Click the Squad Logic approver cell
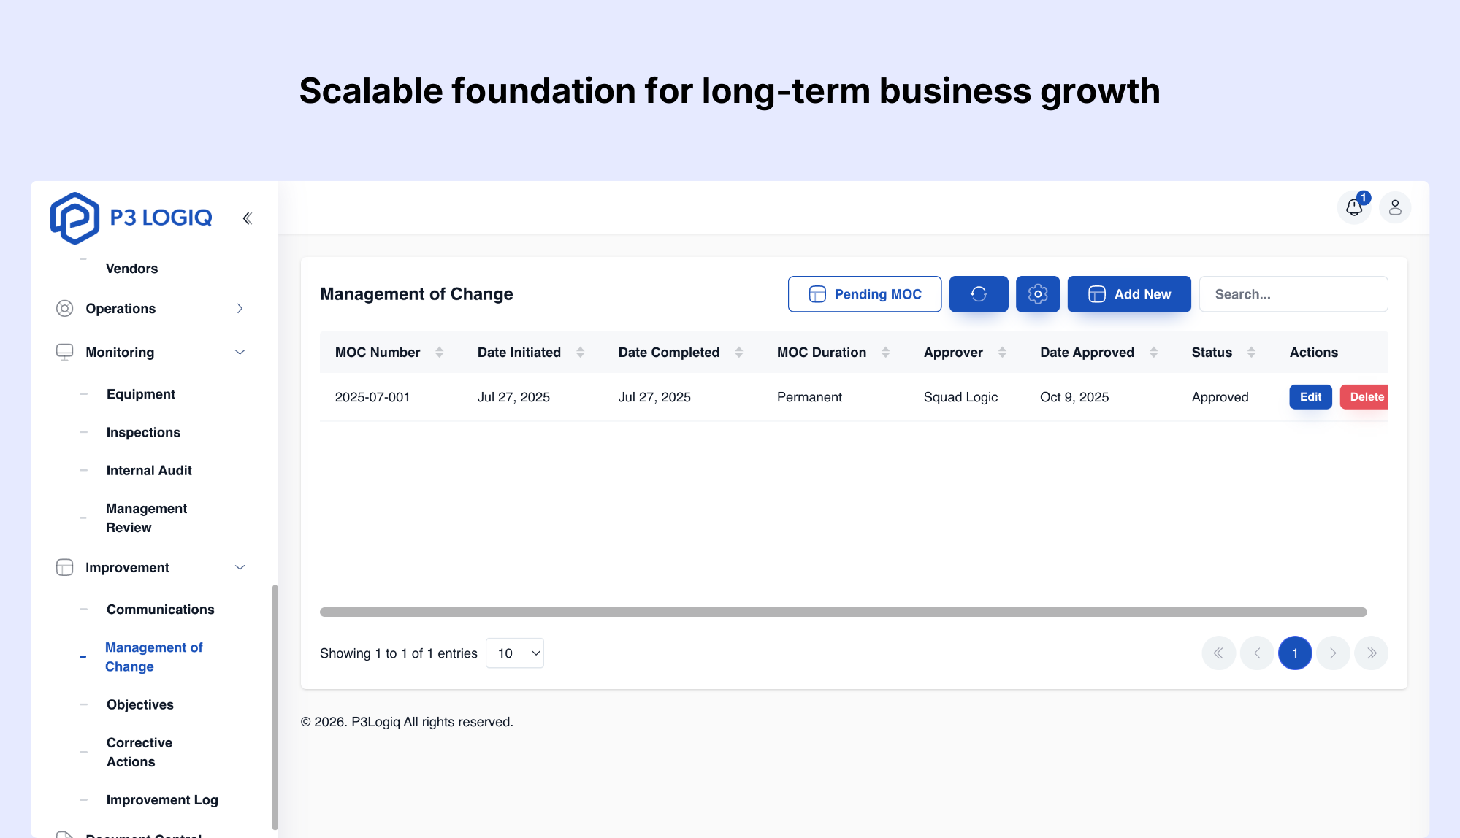The image size is (1460, 838). [x=960, y=397]
